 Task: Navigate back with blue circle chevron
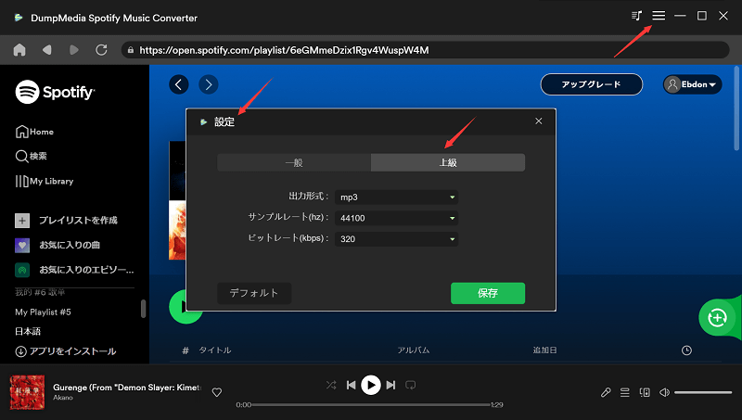pos(179,84)
